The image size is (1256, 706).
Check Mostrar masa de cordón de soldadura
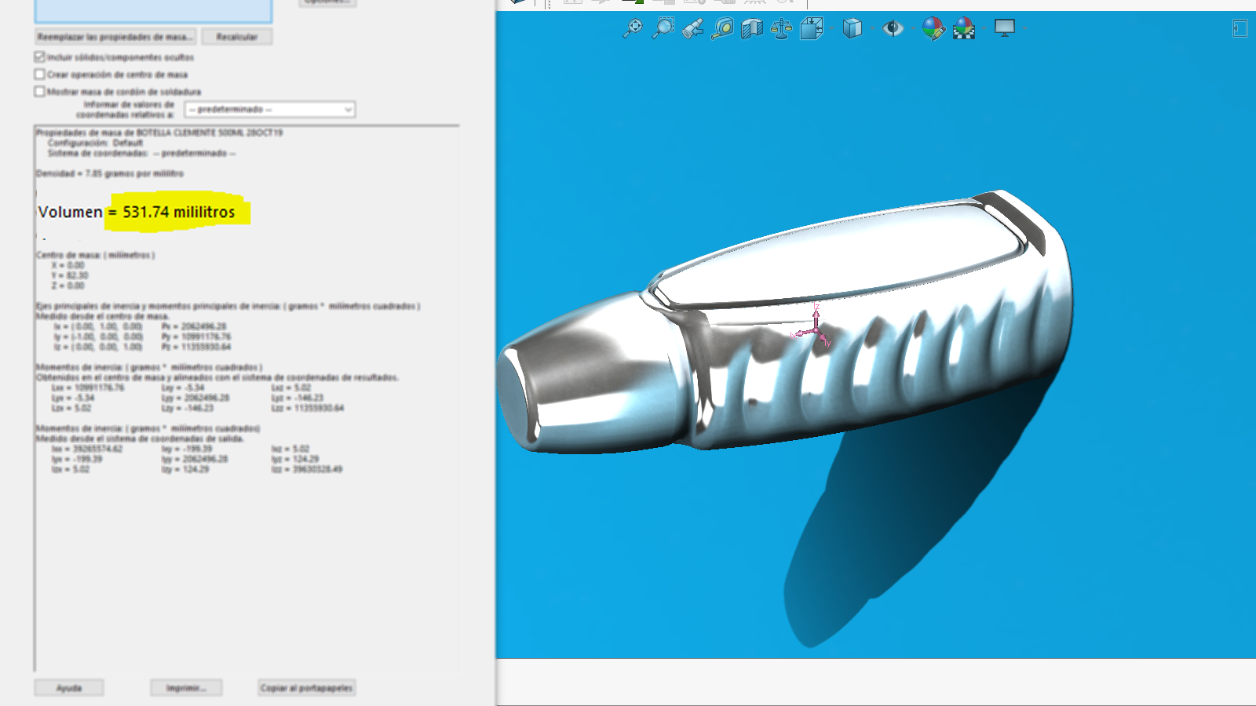pos(39,92)
